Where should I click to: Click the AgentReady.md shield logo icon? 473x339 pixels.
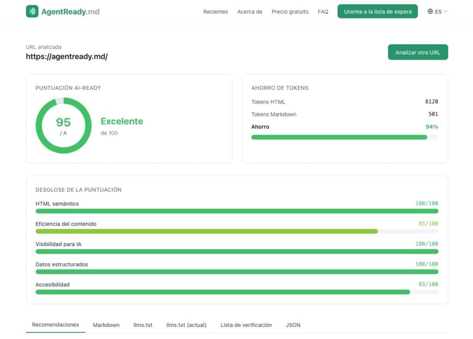coord(32,12)
